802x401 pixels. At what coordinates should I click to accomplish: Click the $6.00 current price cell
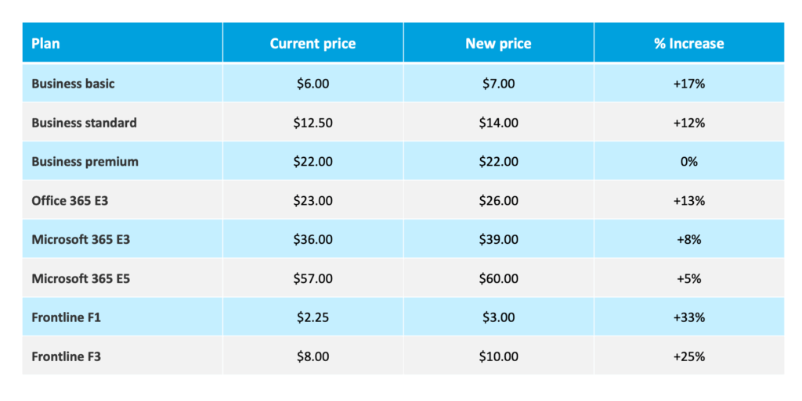pos(312,83)
